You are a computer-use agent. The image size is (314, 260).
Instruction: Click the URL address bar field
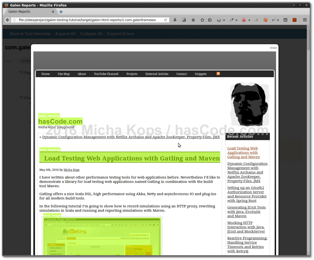click(87, 20)
